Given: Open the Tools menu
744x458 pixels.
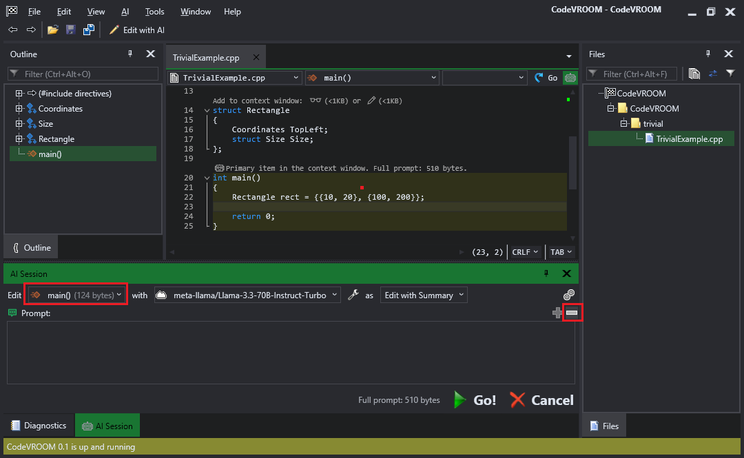Looking at the screenshot, I should [155, 12].
